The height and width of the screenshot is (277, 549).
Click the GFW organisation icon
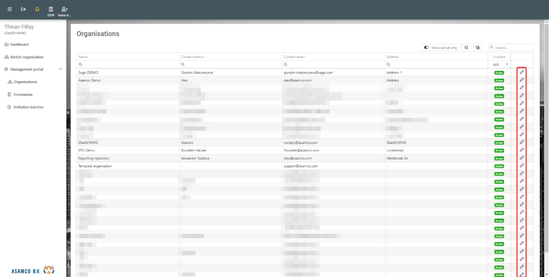(51, 10)
